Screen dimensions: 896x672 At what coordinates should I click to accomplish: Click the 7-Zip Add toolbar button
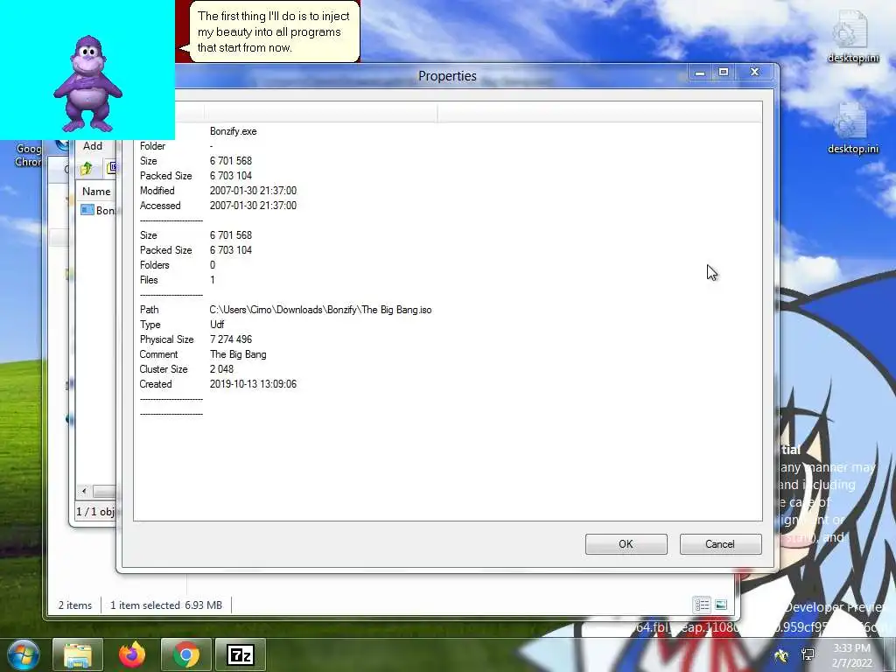(x=93, y=146)
